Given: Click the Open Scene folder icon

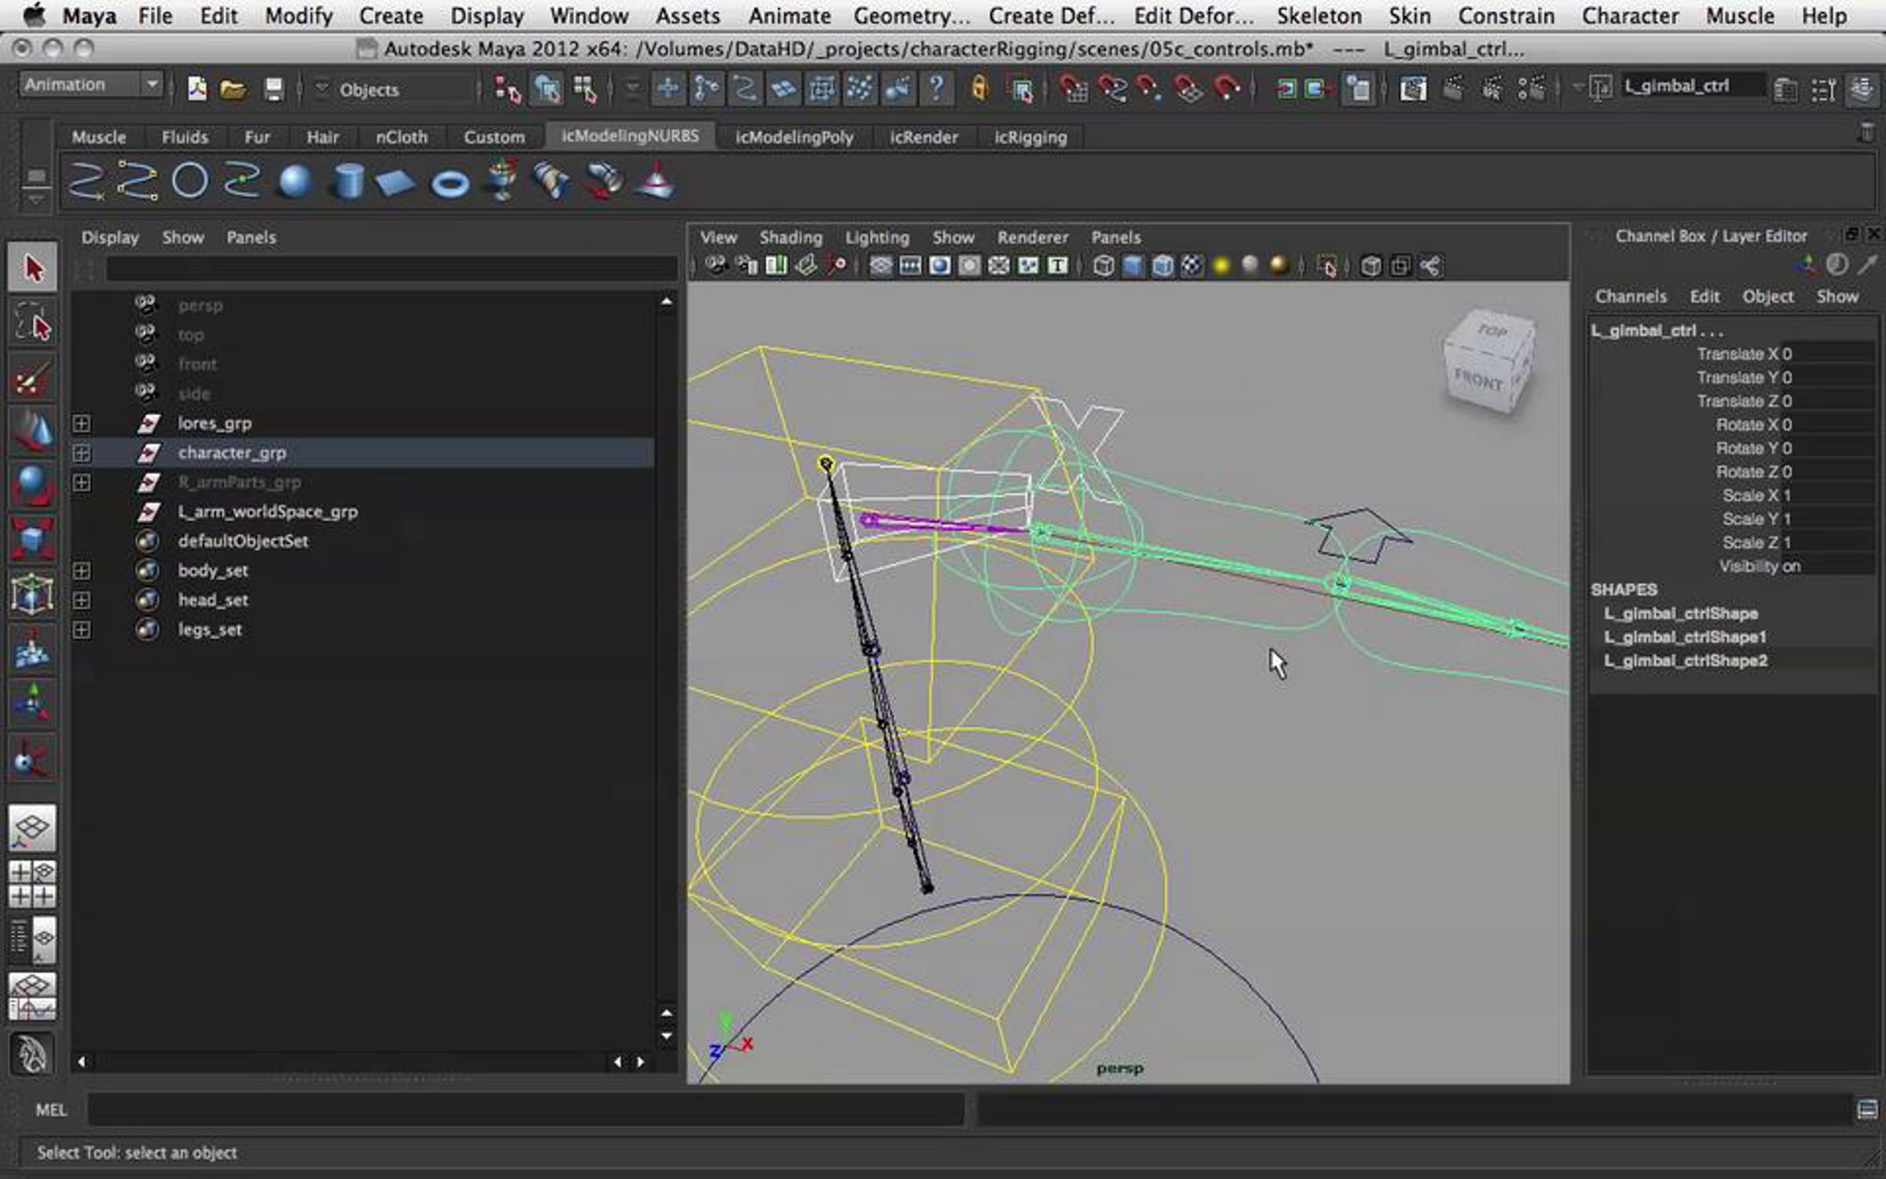Looking at the screenshot, I should pos(233,90).
